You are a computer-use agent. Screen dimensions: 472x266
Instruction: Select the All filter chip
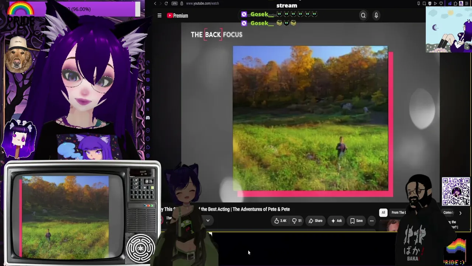(383, 212)
